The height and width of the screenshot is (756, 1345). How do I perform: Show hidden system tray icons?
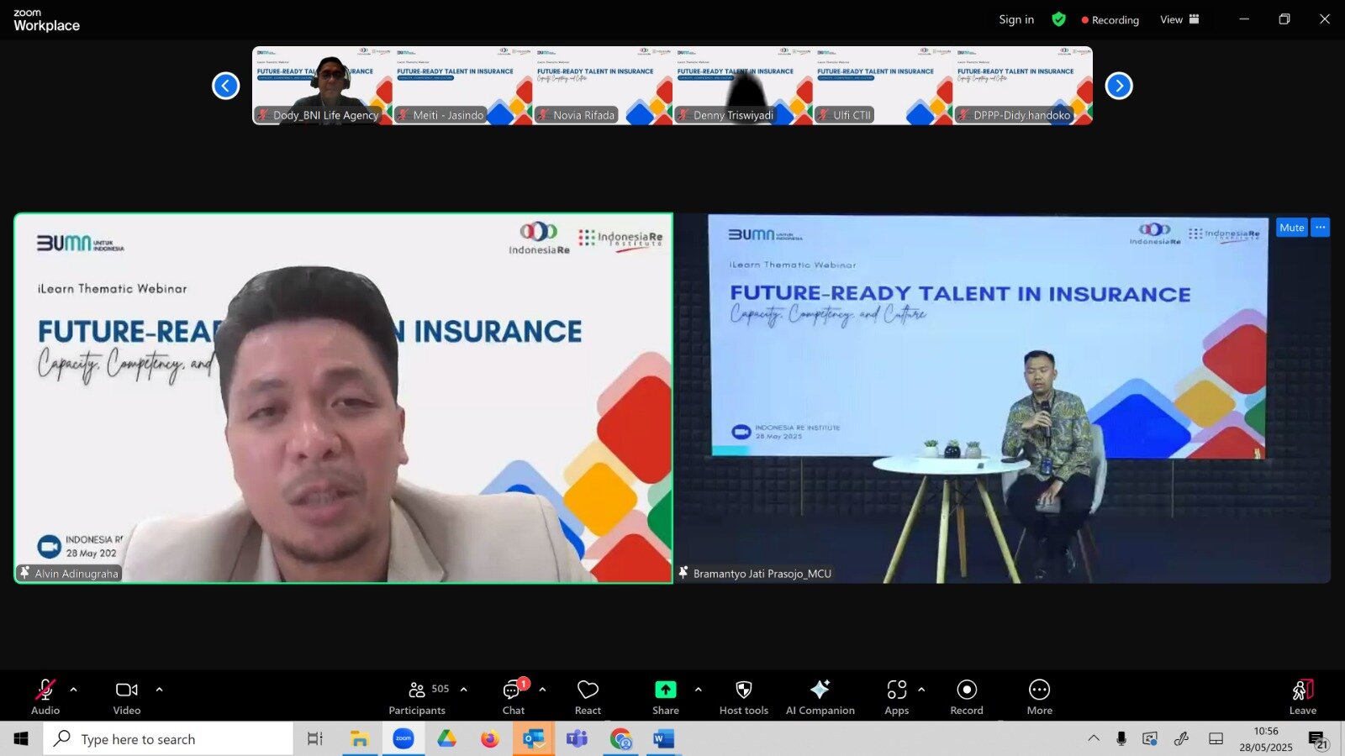coord(1094,738)
